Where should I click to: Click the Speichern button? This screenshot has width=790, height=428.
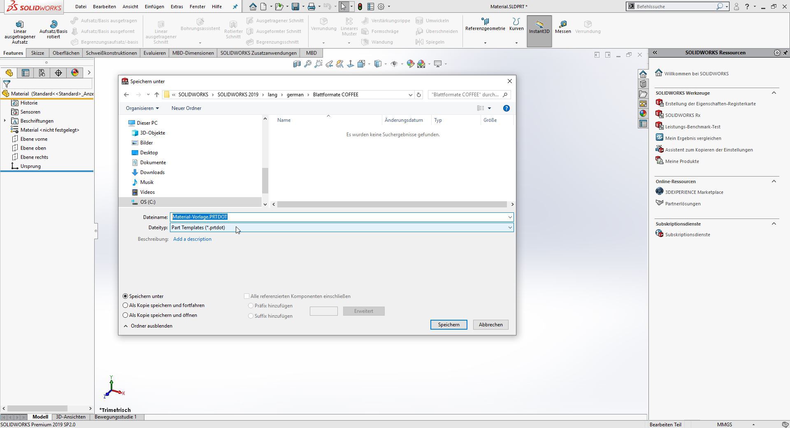tap(448, 325)
